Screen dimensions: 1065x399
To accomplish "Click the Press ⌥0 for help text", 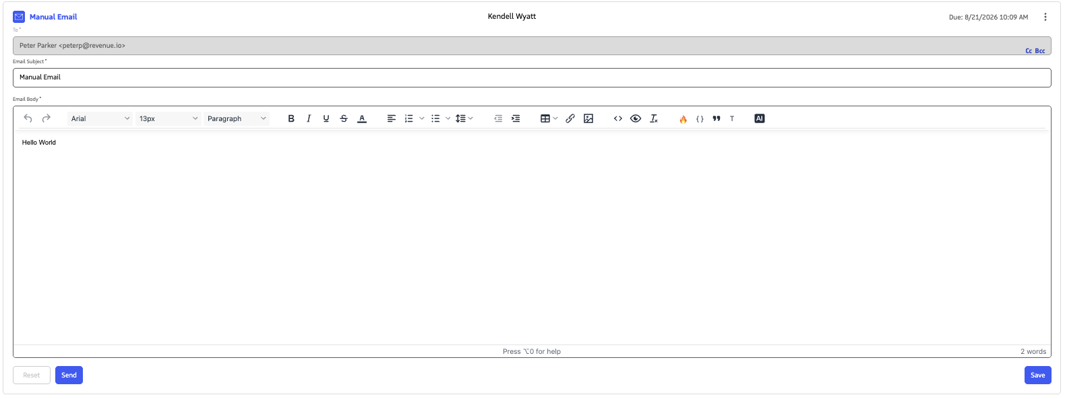I will tap(532, 351).
